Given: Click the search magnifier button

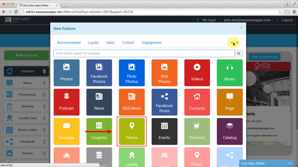Looking at the screenshot, I should coord(239,53).
